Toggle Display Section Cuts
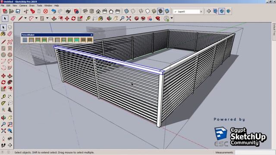Image resolution: width=276 pixels, height=155 pixels. pos(222,12)
